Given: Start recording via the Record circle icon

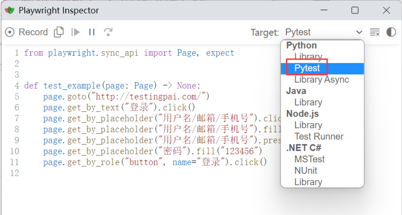Looking at the screenshot, I should pos(9,32).
